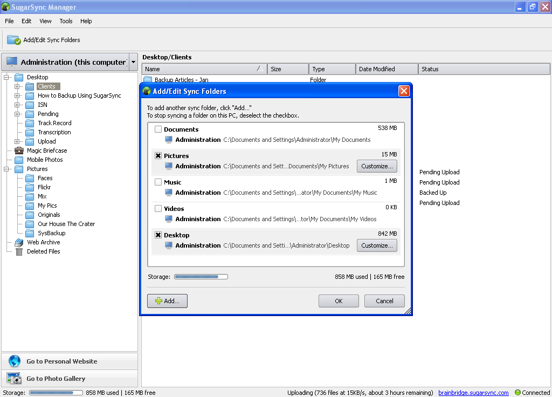This screenshot has height=397, width=552.
Task: Click the status bar Storage usage bar
Action: pyautogui.click(x=56, y=393)
